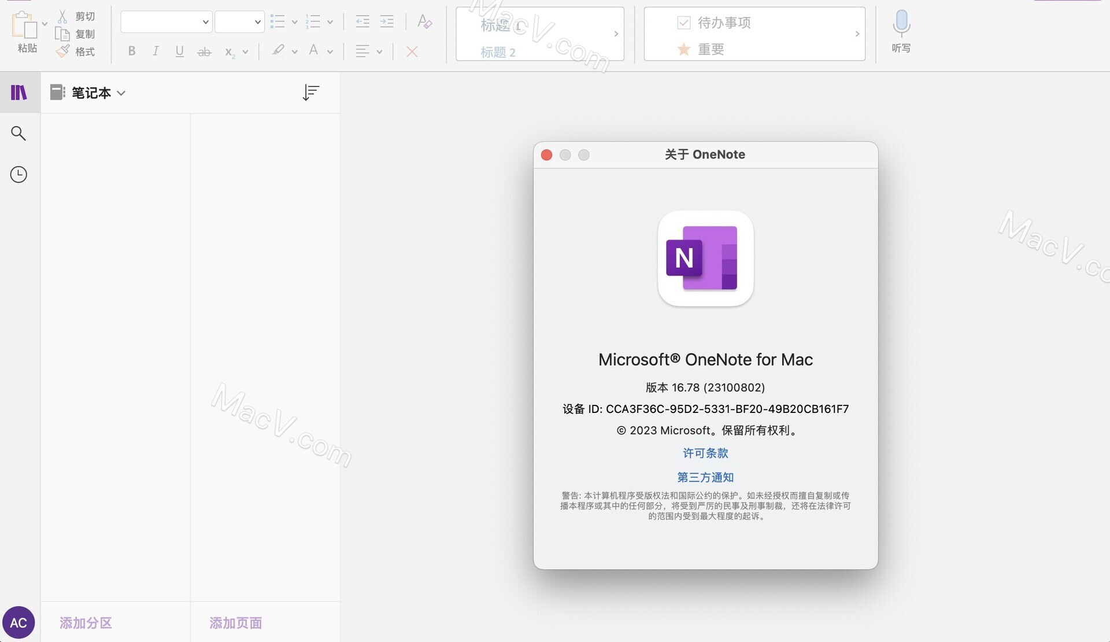1110x642 pixels.
Task: Open recent notes clock icon
Action: tap(18, 175)
